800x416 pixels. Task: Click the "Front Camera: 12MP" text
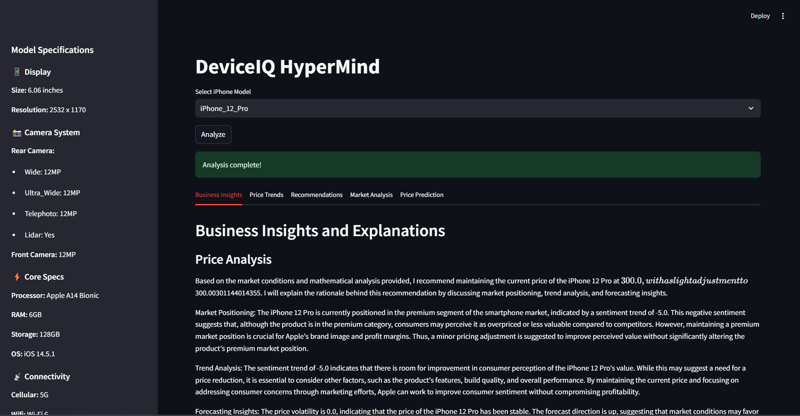43,255
